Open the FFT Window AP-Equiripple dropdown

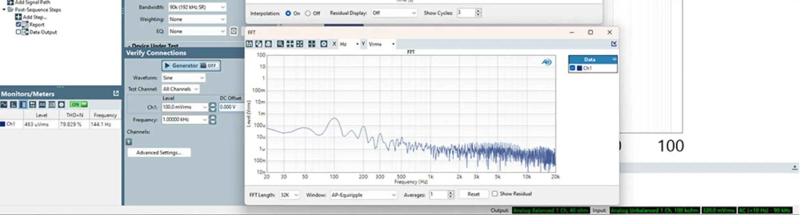coord(363,195)
